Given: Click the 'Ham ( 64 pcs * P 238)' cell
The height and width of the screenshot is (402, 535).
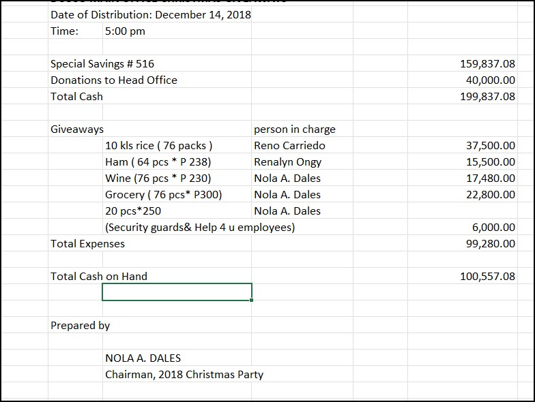Looking at the screenshot, I should (158, 162).
